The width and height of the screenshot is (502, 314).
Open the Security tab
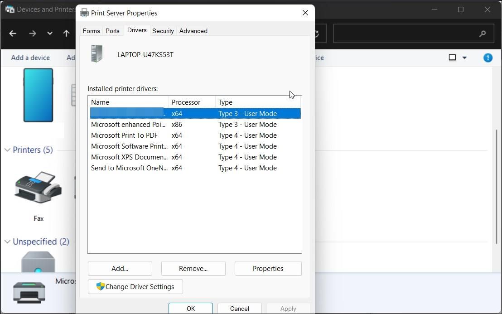[163, 30]
